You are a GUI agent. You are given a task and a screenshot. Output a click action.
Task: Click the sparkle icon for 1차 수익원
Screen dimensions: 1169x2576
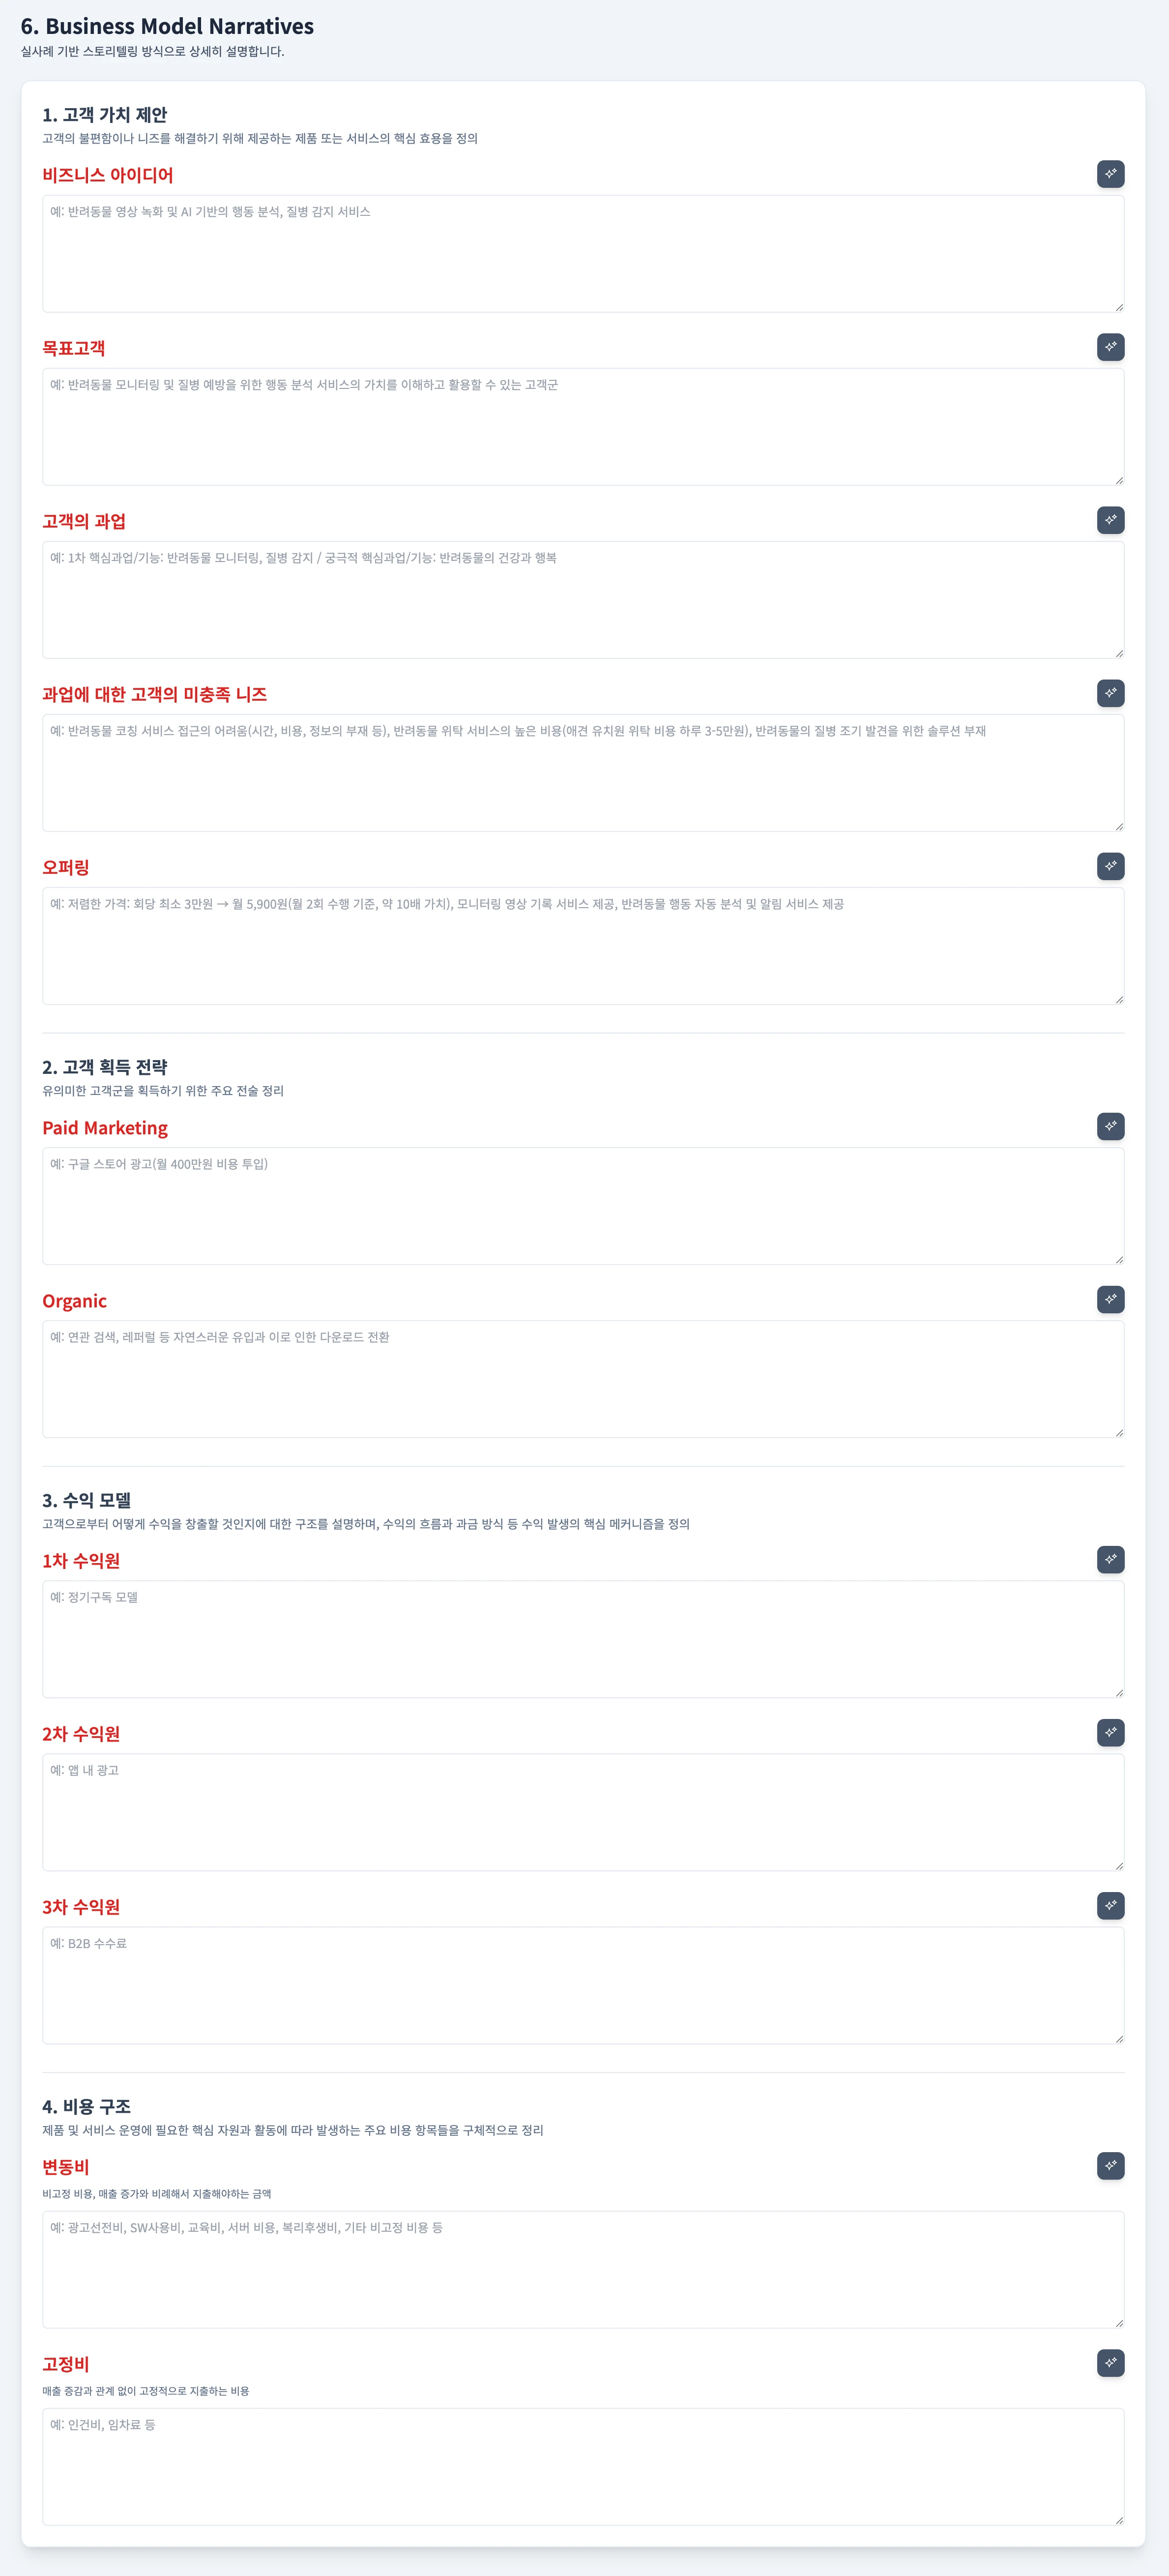pos(1110,1559)
